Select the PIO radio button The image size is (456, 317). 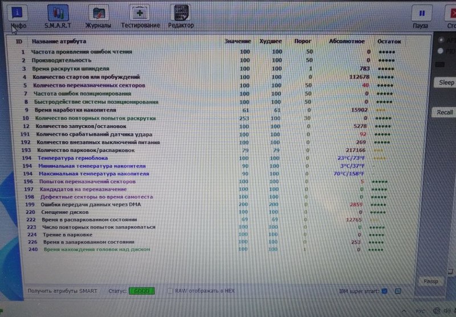point(441,51)
